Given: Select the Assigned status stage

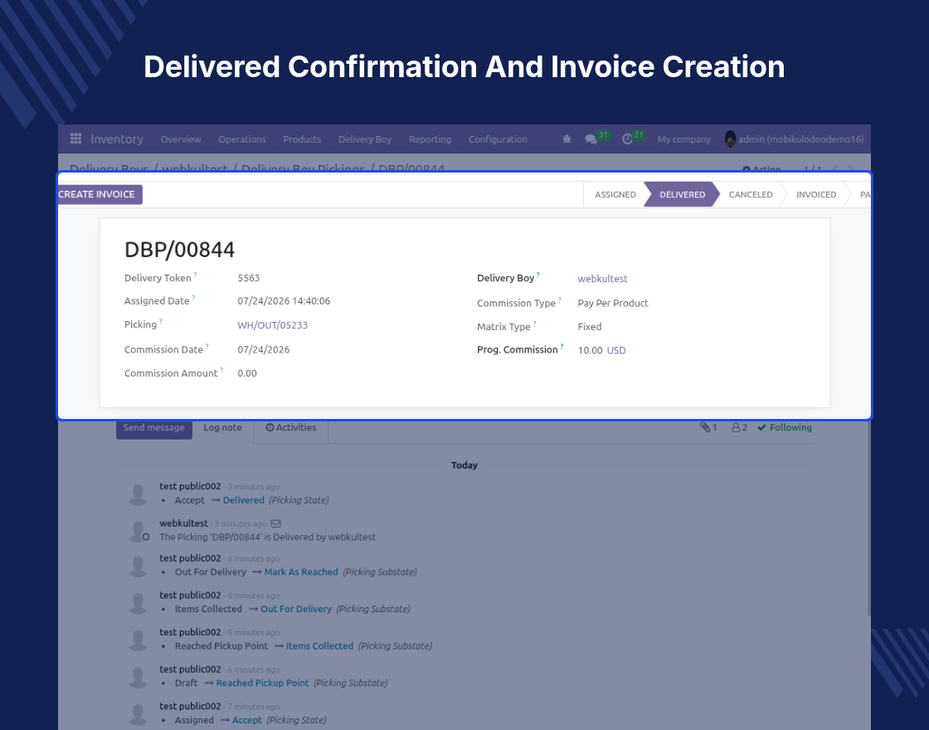Looking at the screenshot, I should (615, 194).
